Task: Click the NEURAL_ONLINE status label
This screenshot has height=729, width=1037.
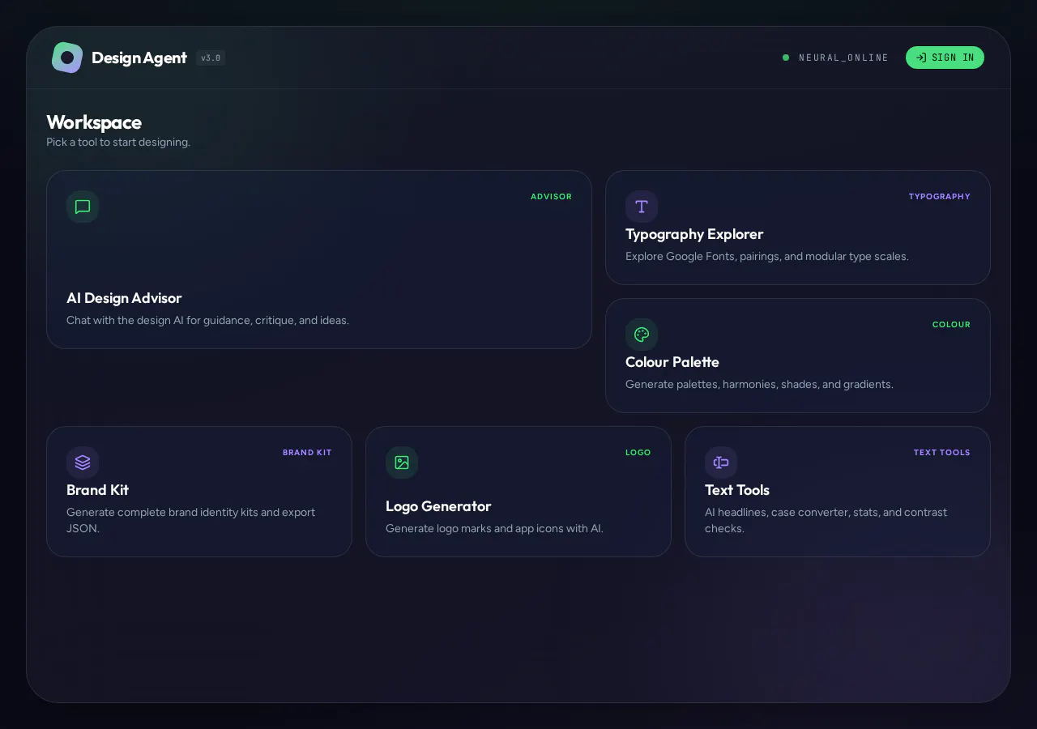Action: 843,58
